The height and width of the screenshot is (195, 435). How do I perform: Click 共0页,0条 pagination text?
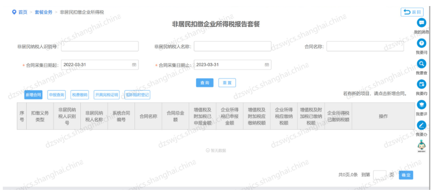click(x=348, y=175)
